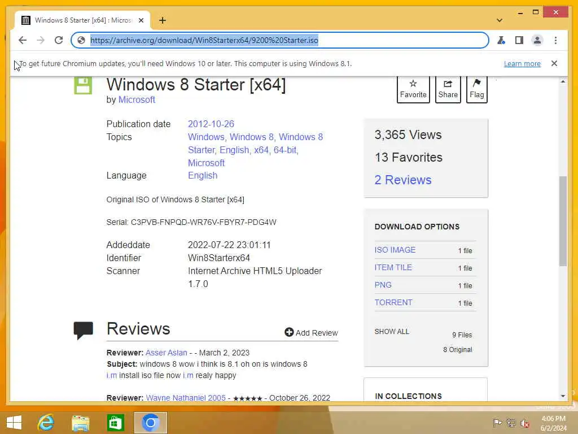578x434 pixels.
Task: Reload the current page
Action: (x=59, y=40)
